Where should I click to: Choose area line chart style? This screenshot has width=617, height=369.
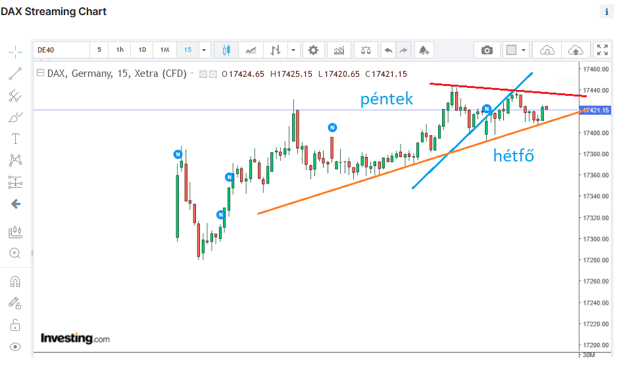251,50
